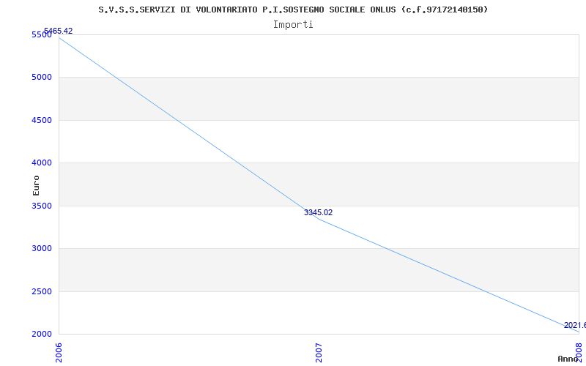This screenshot has height=366, width=586.
Task: Click the y-axis tick 2000
Action: [x=41, y=334]
